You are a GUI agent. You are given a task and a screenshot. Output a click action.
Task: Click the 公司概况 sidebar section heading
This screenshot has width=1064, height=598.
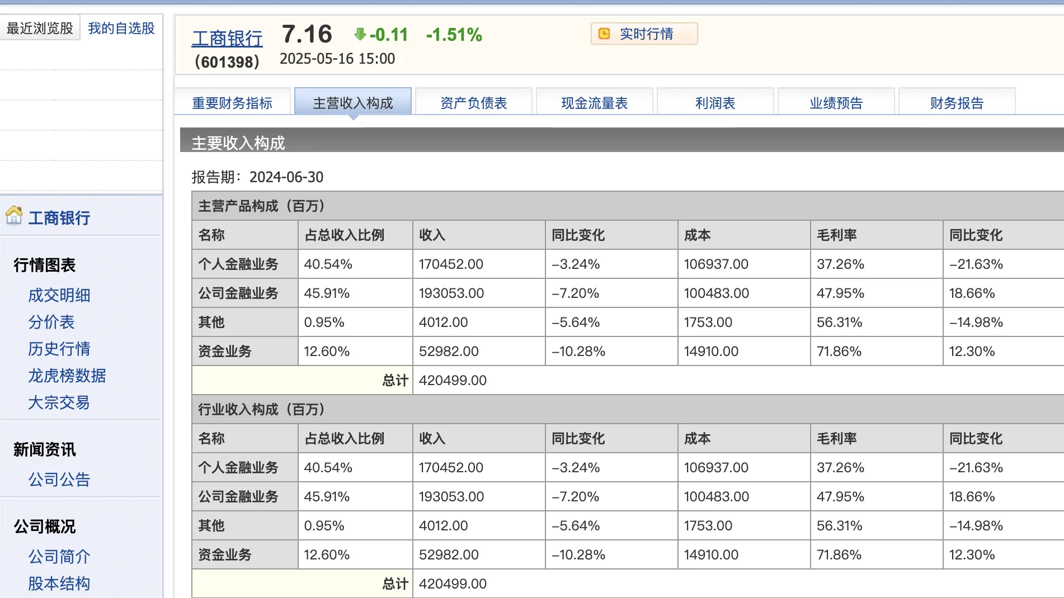point(44,526)
